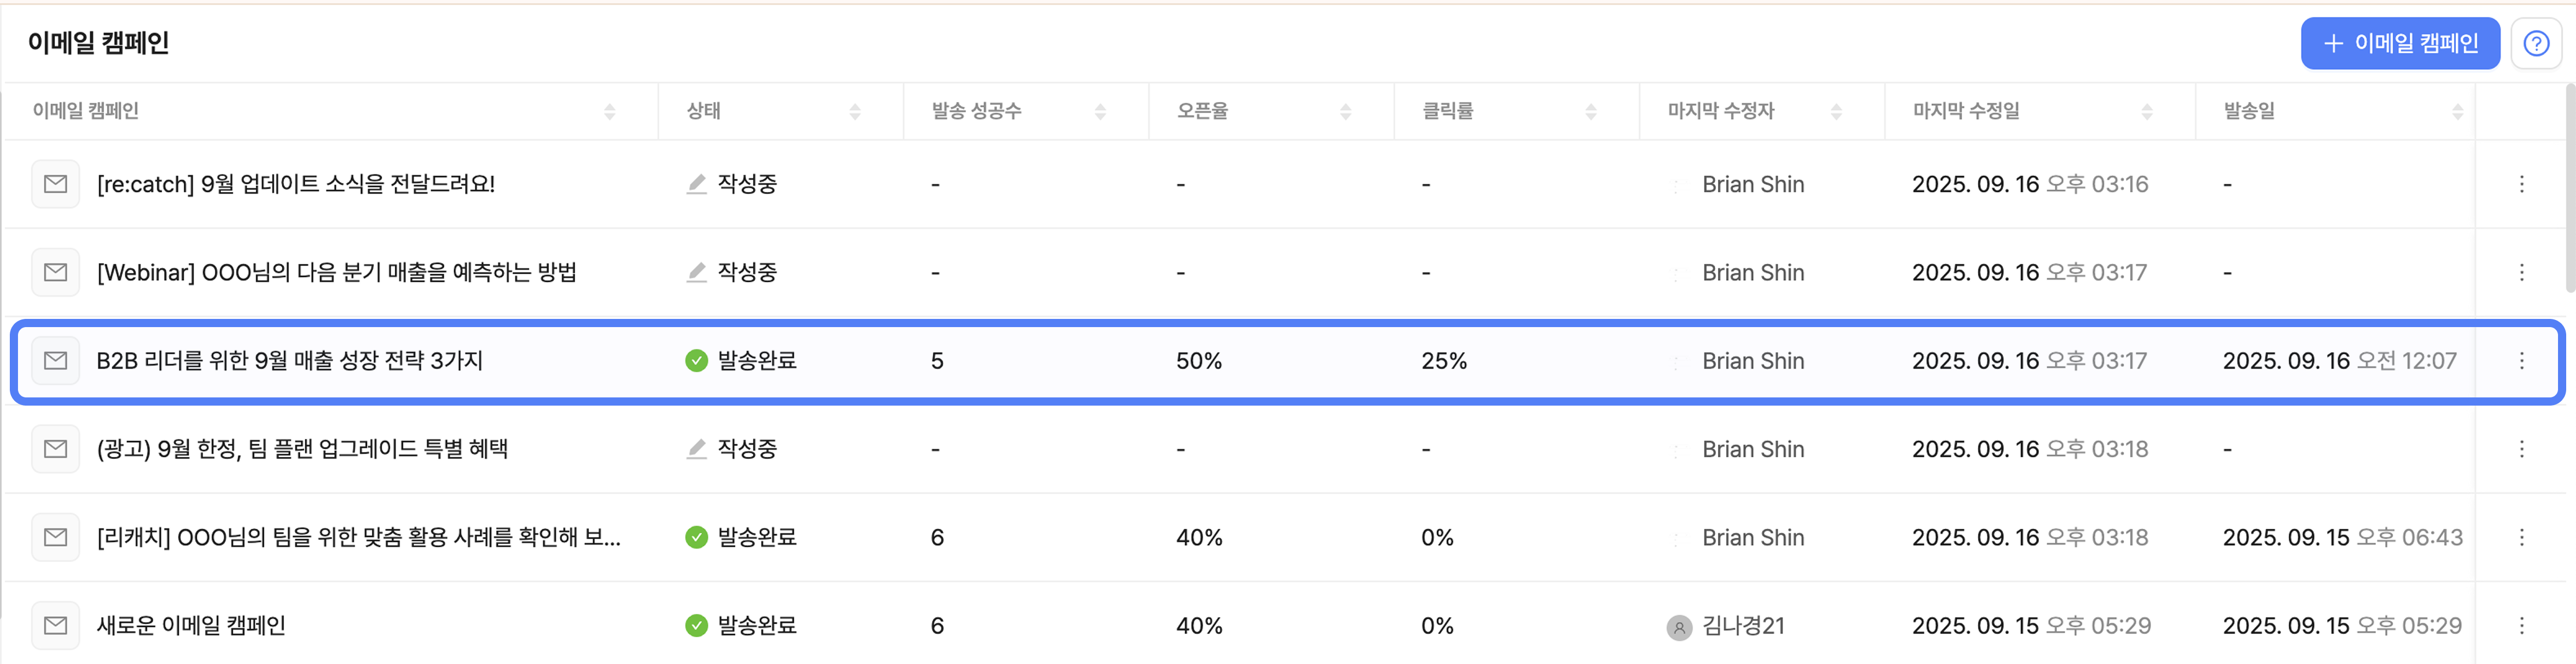The width and height of the screenshot is (2576, 664).
Task: Open more options for the B2B 리더 campaign
Action: (2521, 361)
